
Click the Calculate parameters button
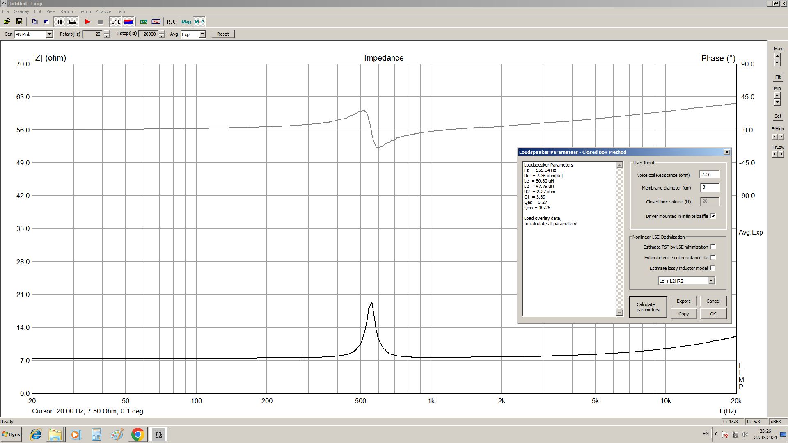point(648,307)
